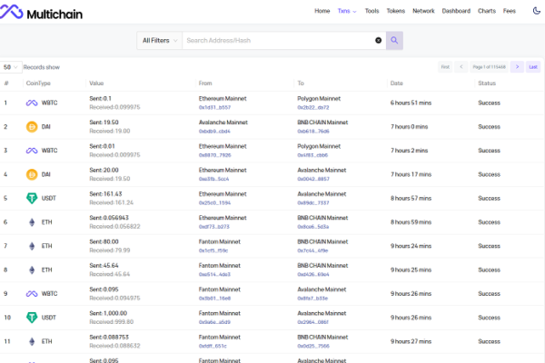Focus the Search Address/Hash input field
Viewport: 545px width, 363px height.
278,40
